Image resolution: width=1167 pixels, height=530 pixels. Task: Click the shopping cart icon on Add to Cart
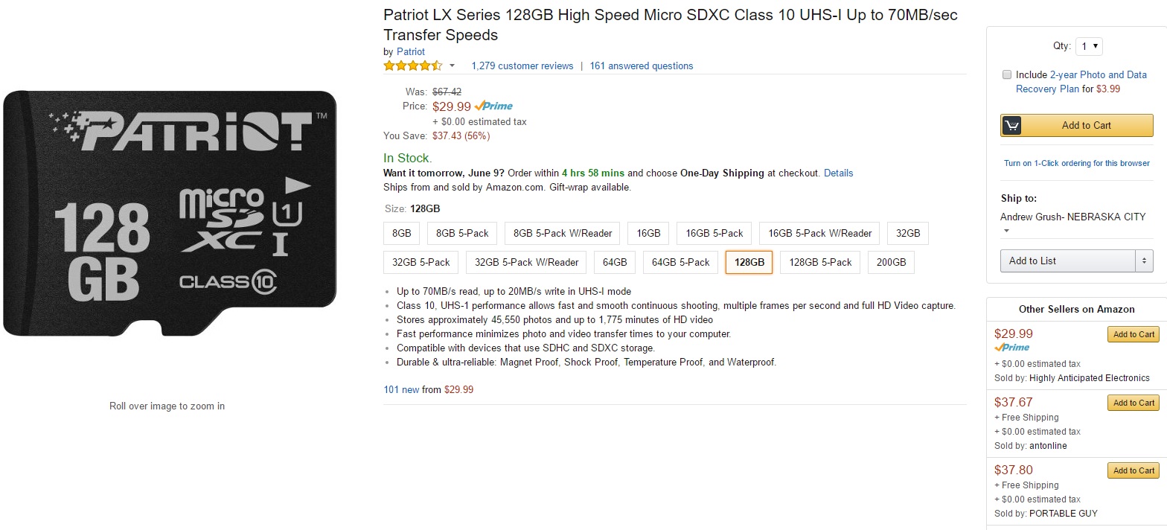1011,125
